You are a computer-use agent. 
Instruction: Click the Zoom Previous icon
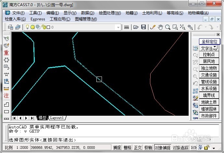coord(190,27)
